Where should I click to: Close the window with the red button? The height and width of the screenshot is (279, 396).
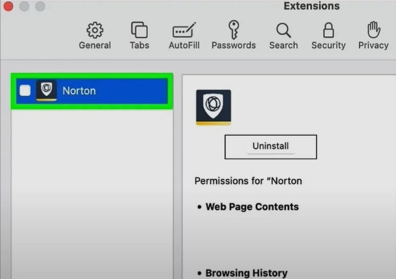(x=8, y=6)
